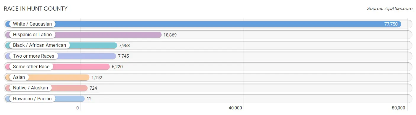Select the Two or more Races bar

(x=61, y=56)
